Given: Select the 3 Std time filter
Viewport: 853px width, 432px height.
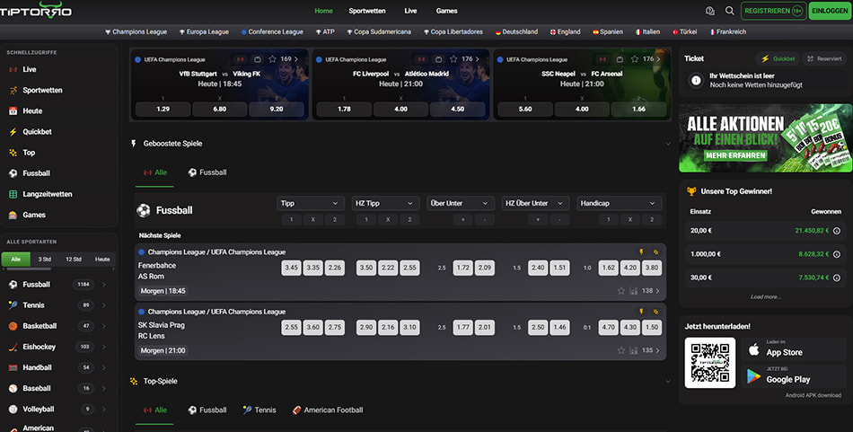Looking at the screenshot, I should [45, 259].
